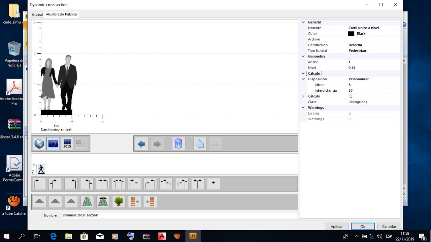The width and height of the screenshot is (431, 242).
Task: Select the European Union flag standard
Action: point(53,144)
